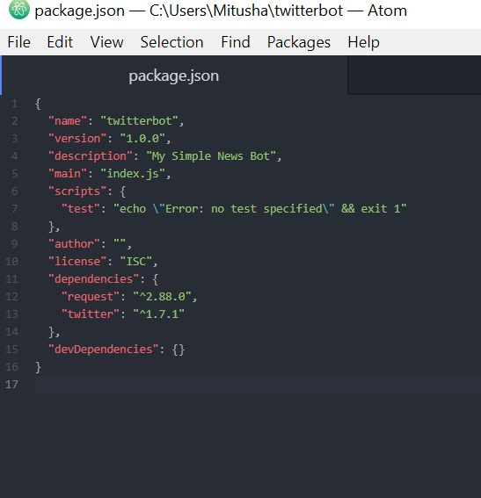Click the "twitter" dependency key
Screen dimensions: 481x498
[x=91, y=314]
